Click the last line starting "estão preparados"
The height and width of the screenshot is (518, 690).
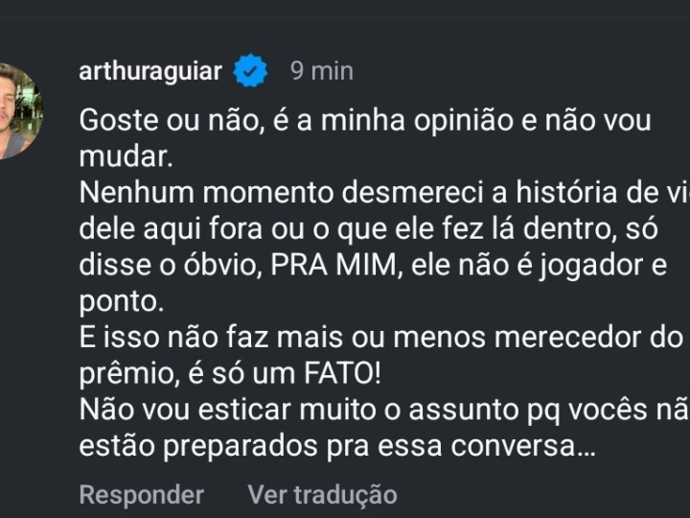pyautogui.click(x=337, y=447)
